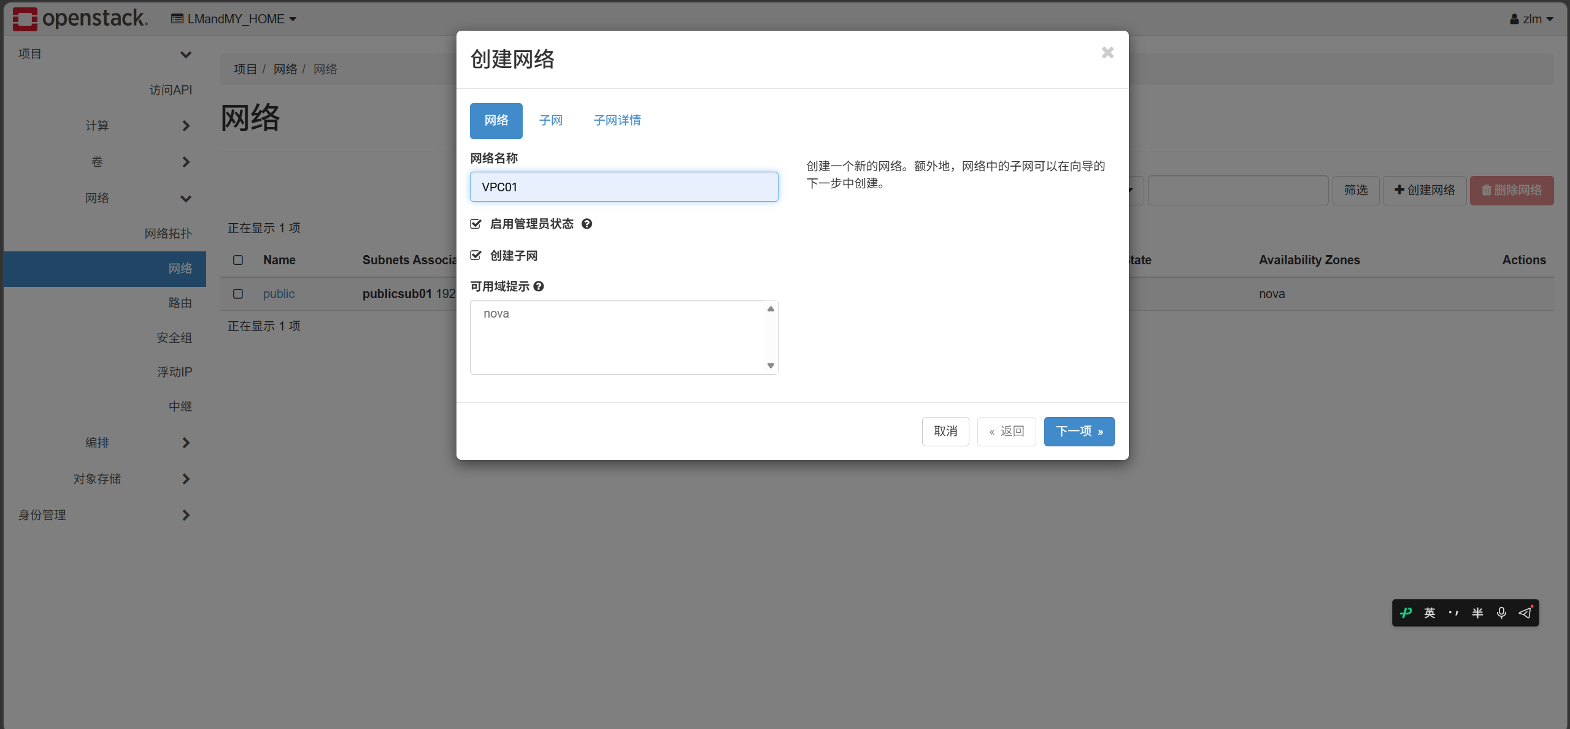Screen dimensions: 1570x729
Task: Open 网络拓扑 in sidebar
Action: [x=168, y=234]
